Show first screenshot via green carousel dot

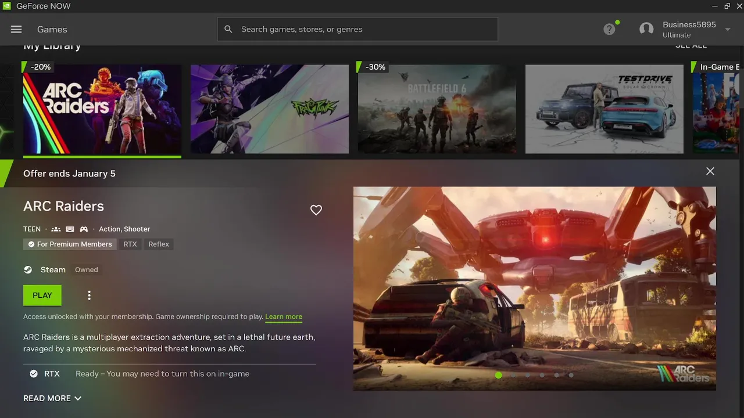pyautogui.click(x=498, y=375)
